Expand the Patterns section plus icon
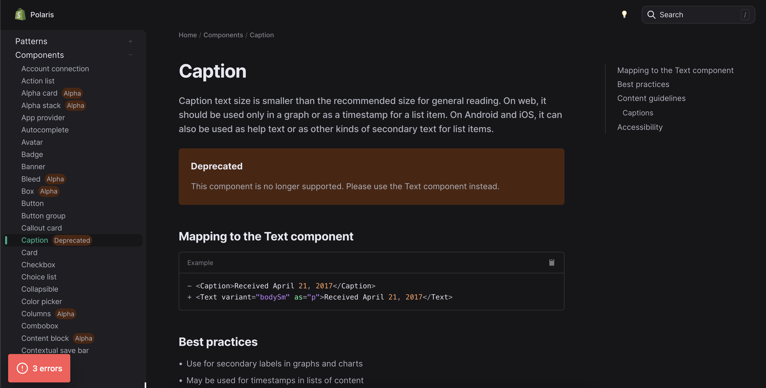The image size is (766, 388). (130, 41)
